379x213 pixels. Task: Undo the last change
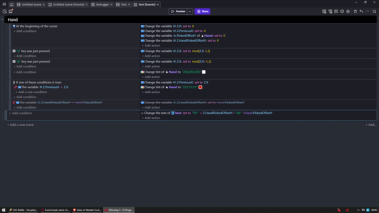pyautogui.click(x=361, y=12)
